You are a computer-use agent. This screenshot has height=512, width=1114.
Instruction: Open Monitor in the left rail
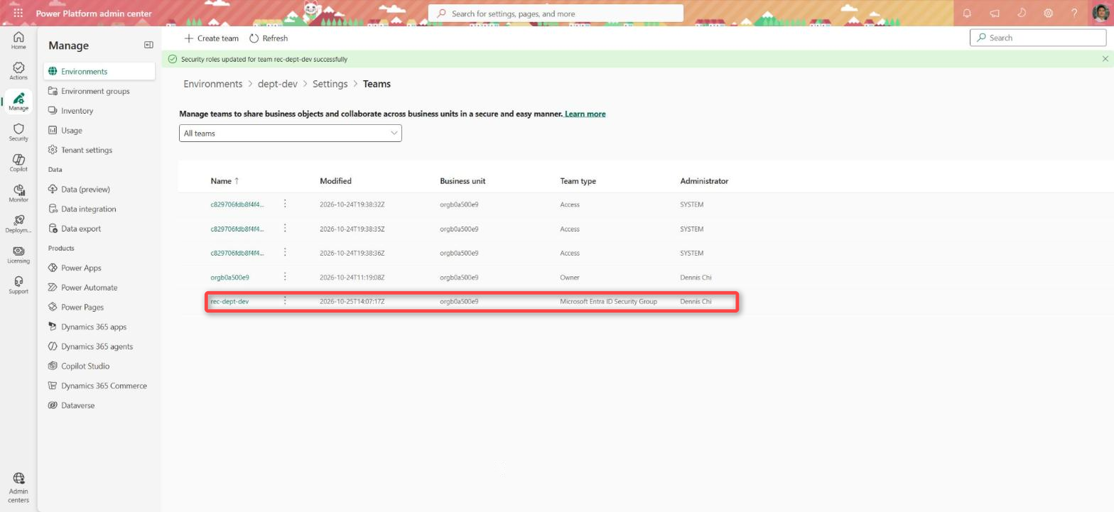[18, 193]
